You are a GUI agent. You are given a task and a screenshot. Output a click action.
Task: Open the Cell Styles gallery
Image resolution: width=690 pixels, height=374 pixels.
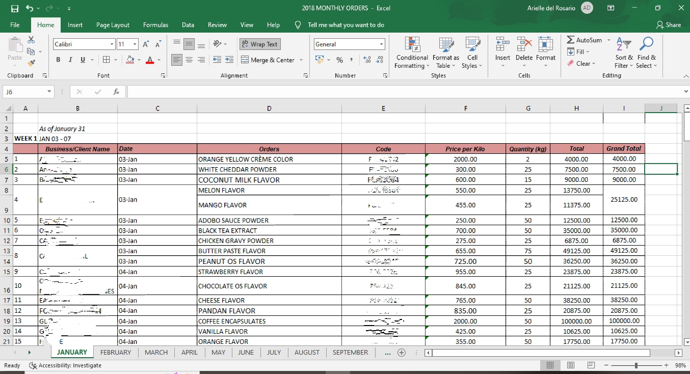pos(472,52)
